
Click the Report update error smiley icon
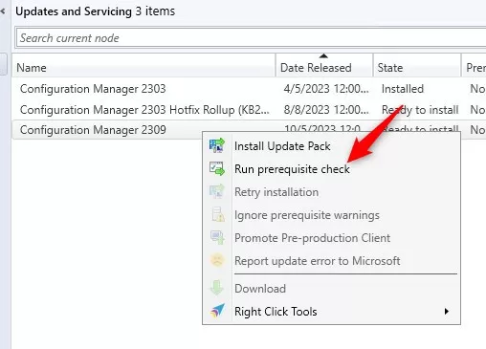point(217,260)
